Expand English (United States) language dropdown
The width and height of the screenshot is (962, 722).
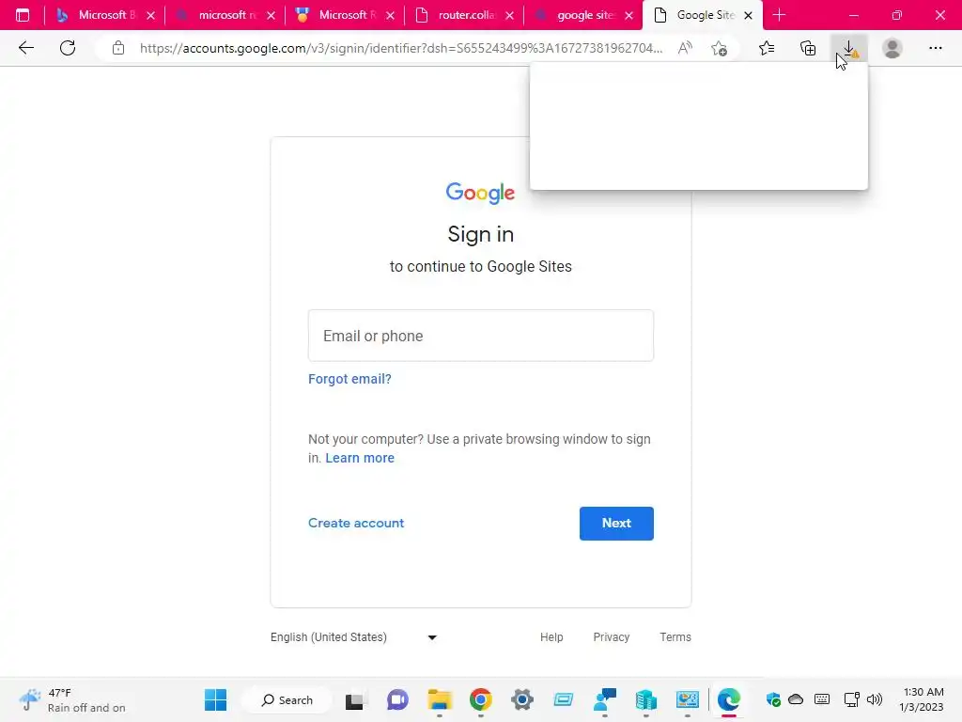354,637
